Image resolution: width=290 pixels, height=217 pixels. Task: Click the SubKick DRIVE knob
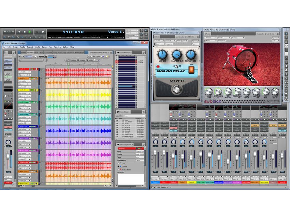point(247,91)
